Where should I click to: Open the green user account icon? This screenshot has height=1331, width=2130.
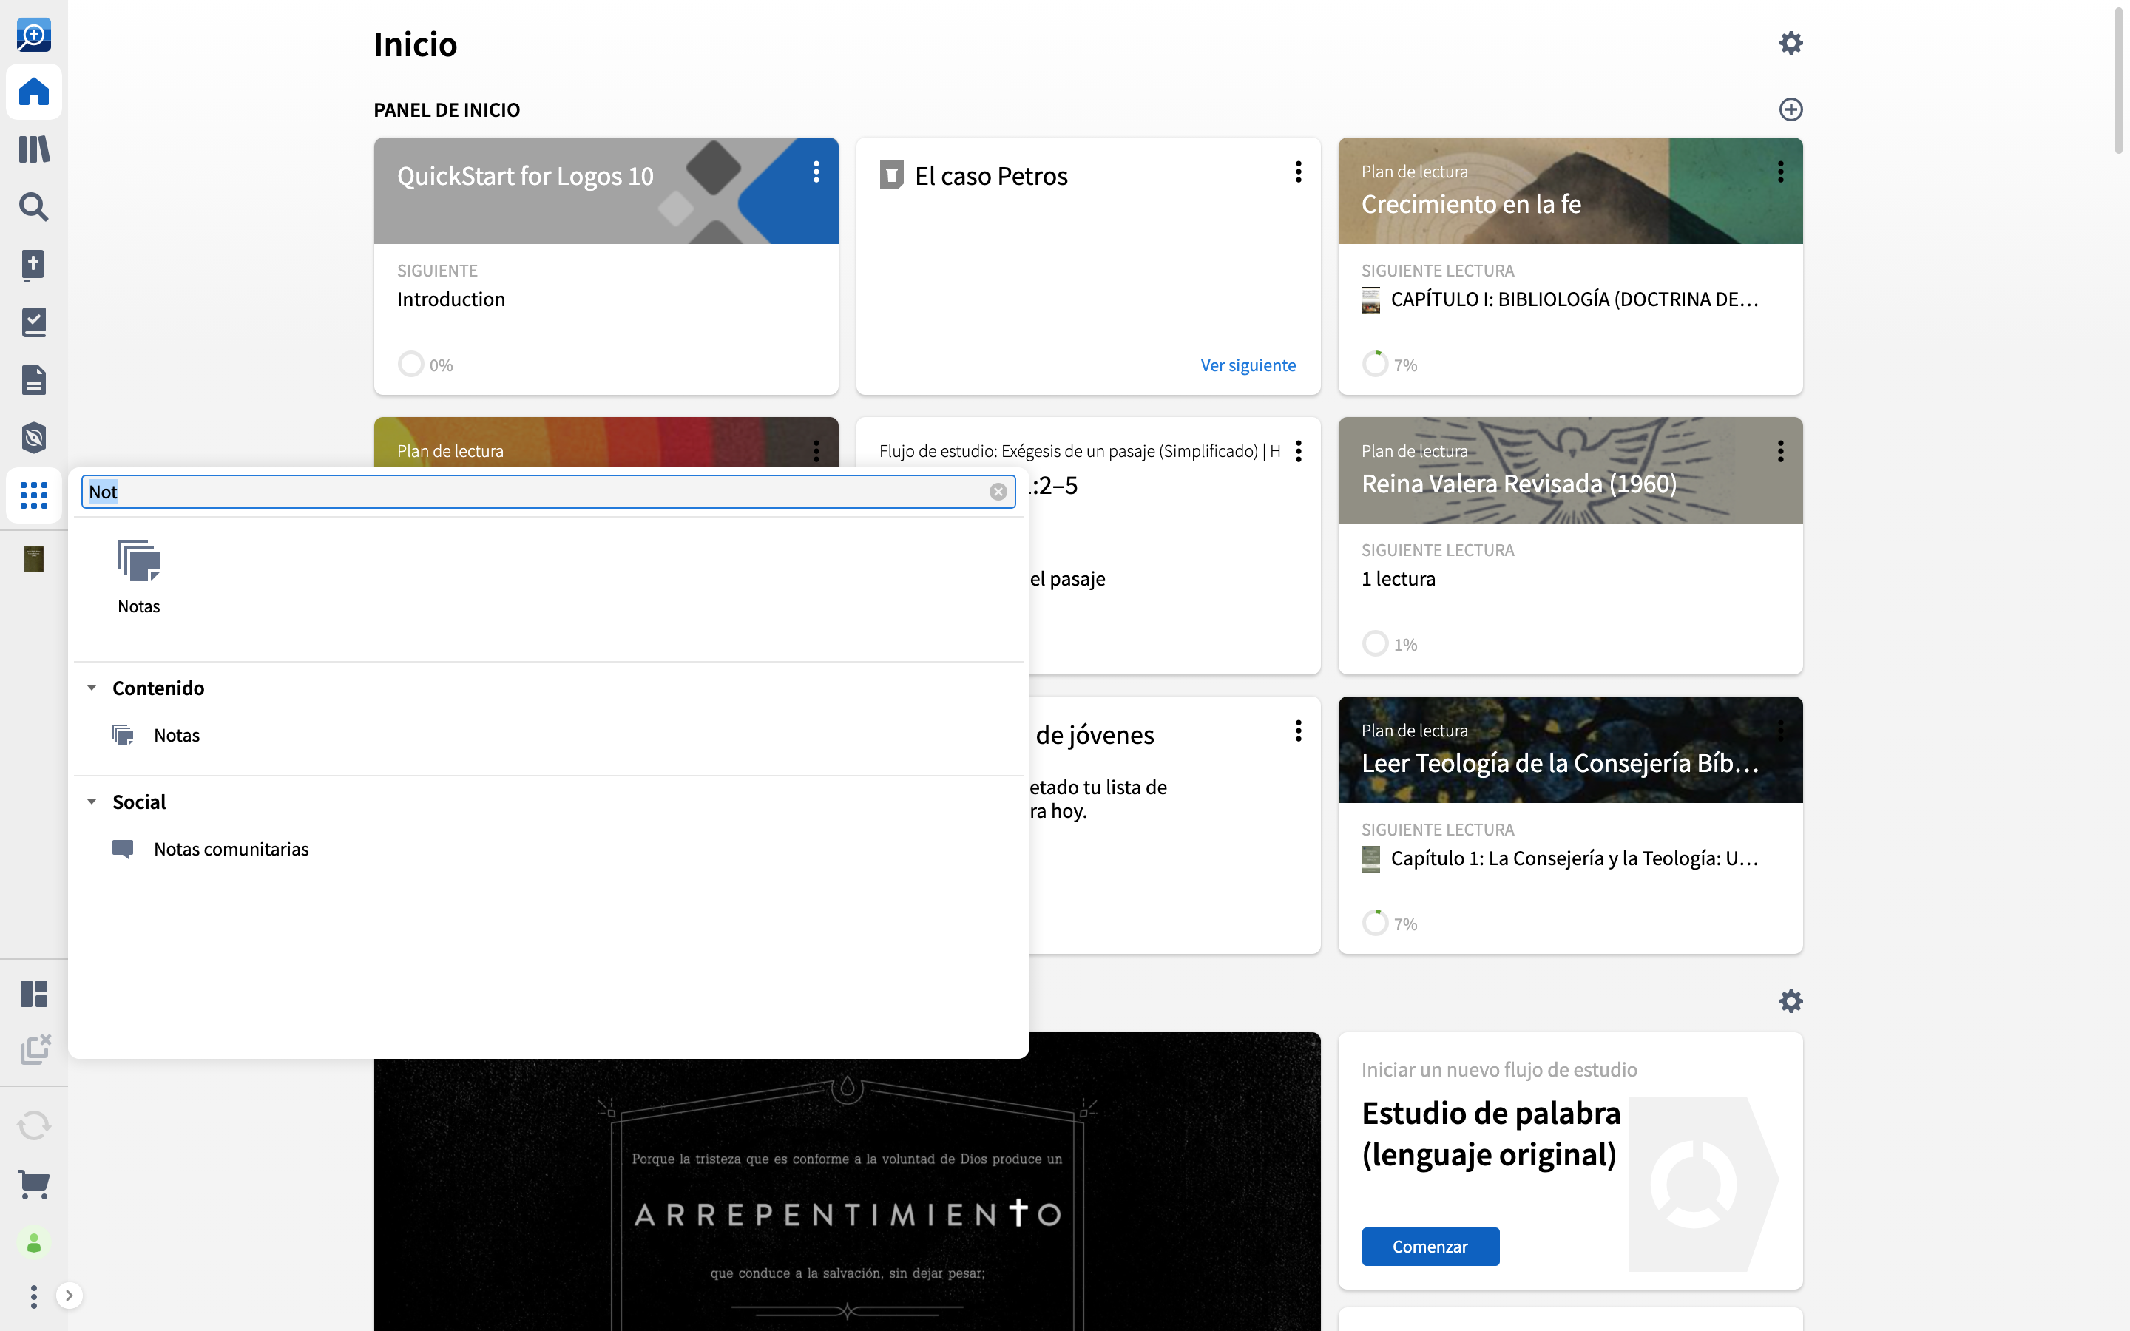[33, 1243]
